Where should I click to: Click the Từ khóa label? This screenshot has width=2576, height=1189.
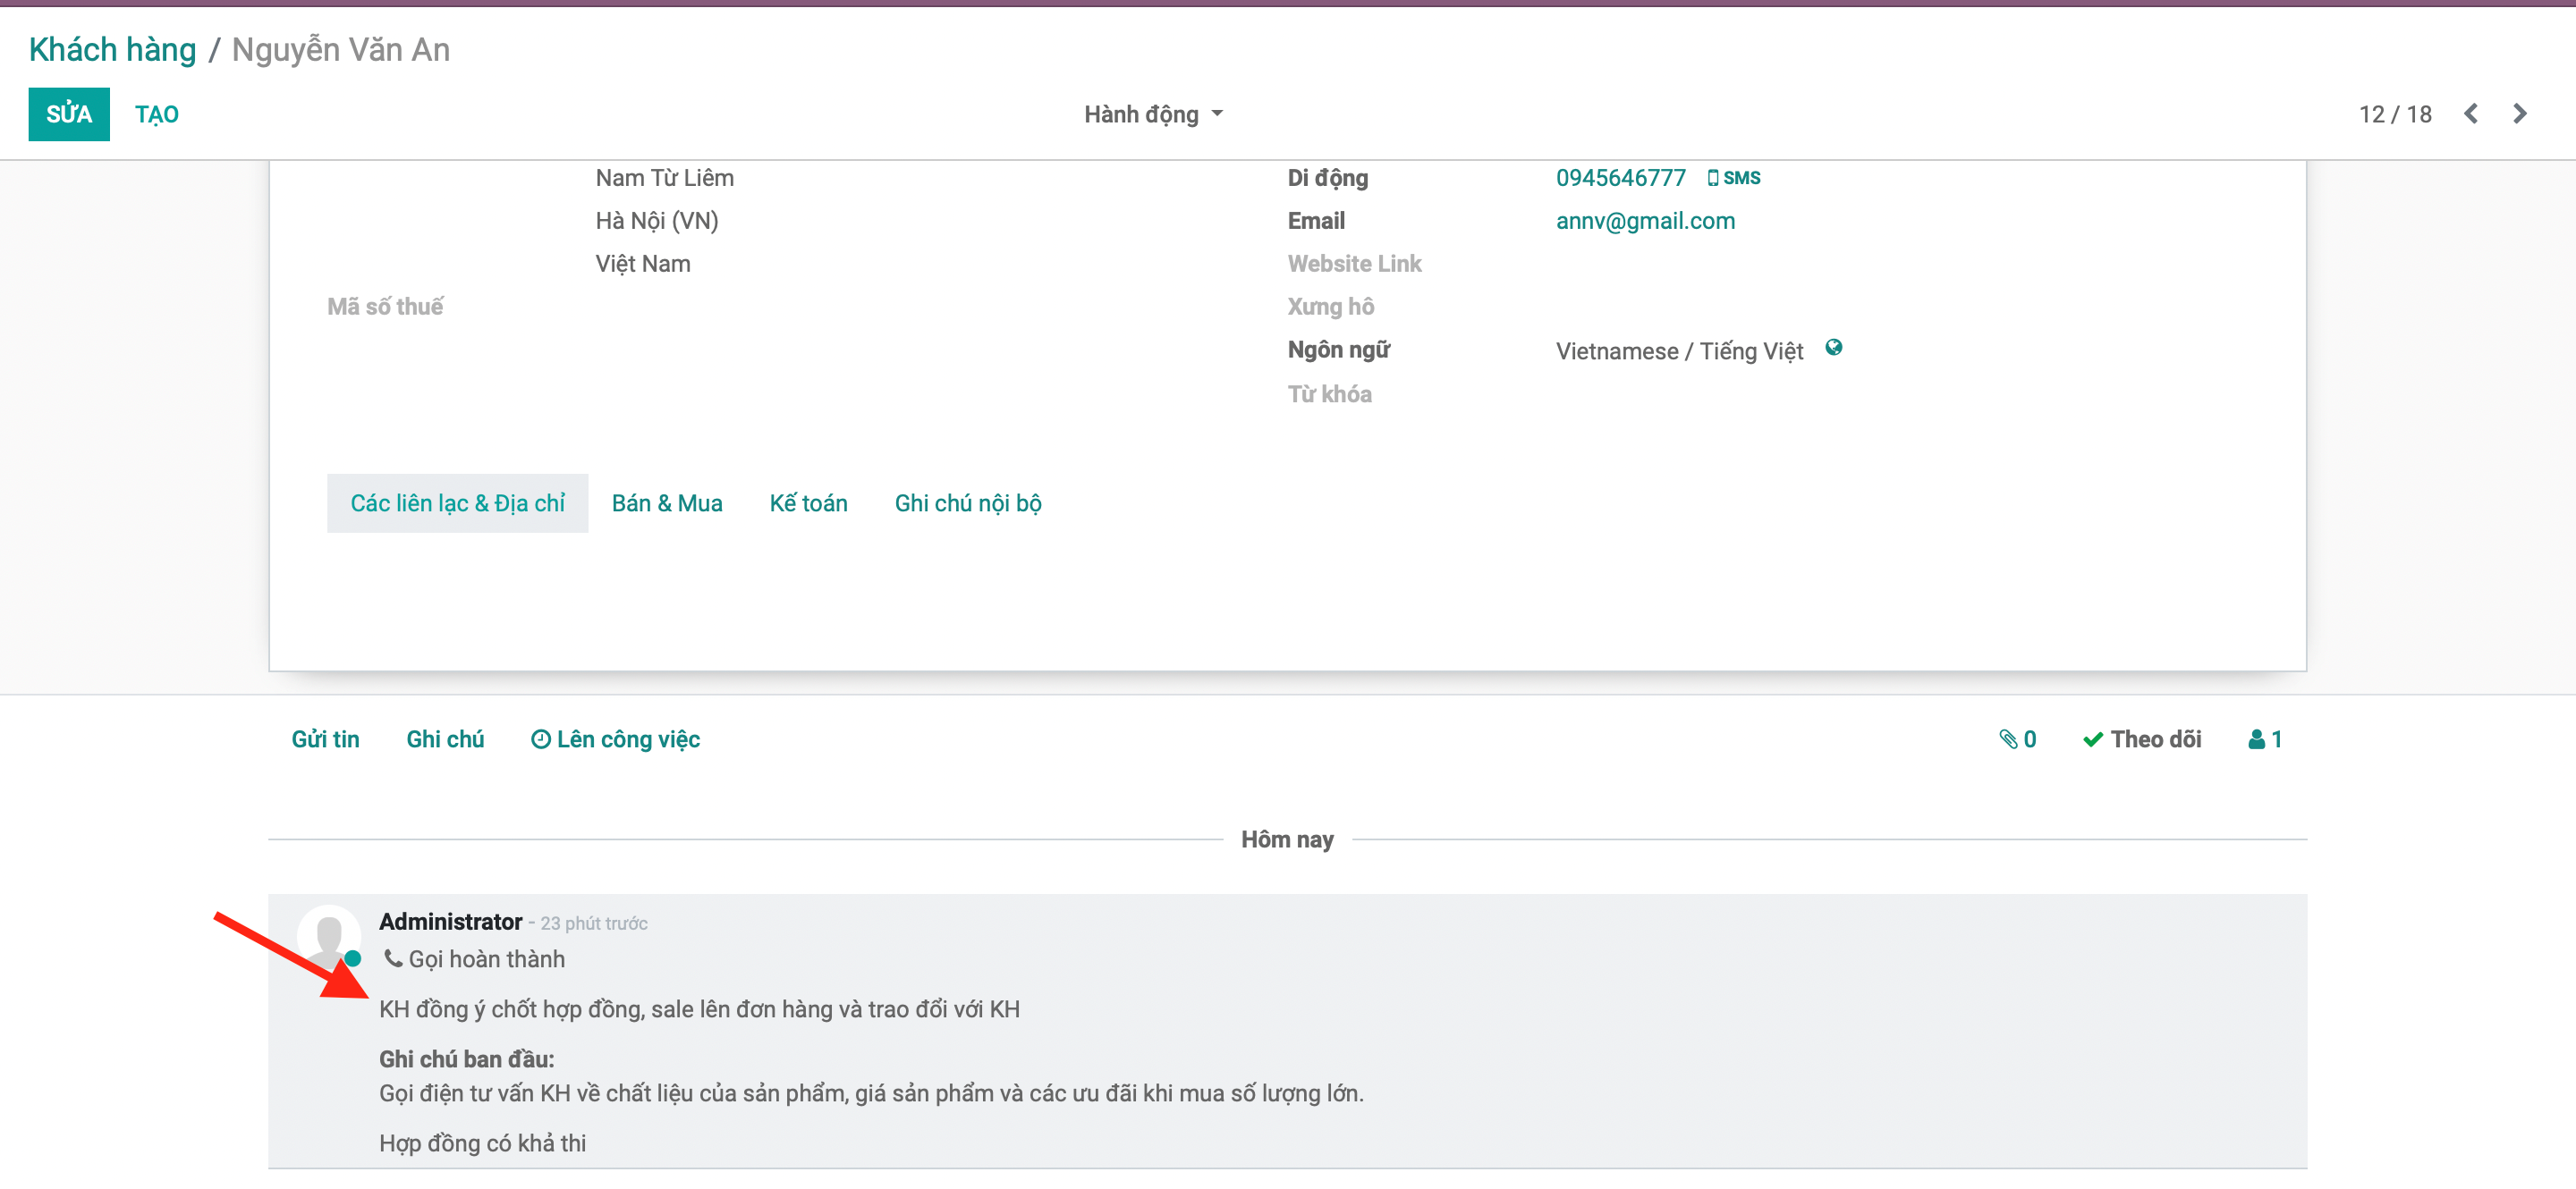pos(1329,394)
